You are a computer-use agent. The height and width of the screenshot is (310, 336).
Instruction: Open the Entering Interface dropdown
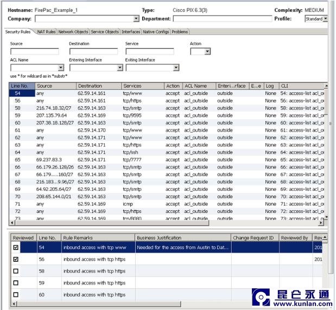click(x=120, y=68)
